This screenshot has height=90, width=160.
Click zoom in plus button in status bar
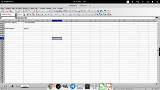tap(152, 89)
